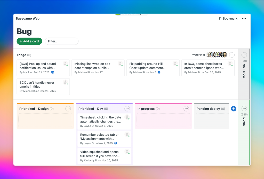Add a new column with blue plus

234,109
